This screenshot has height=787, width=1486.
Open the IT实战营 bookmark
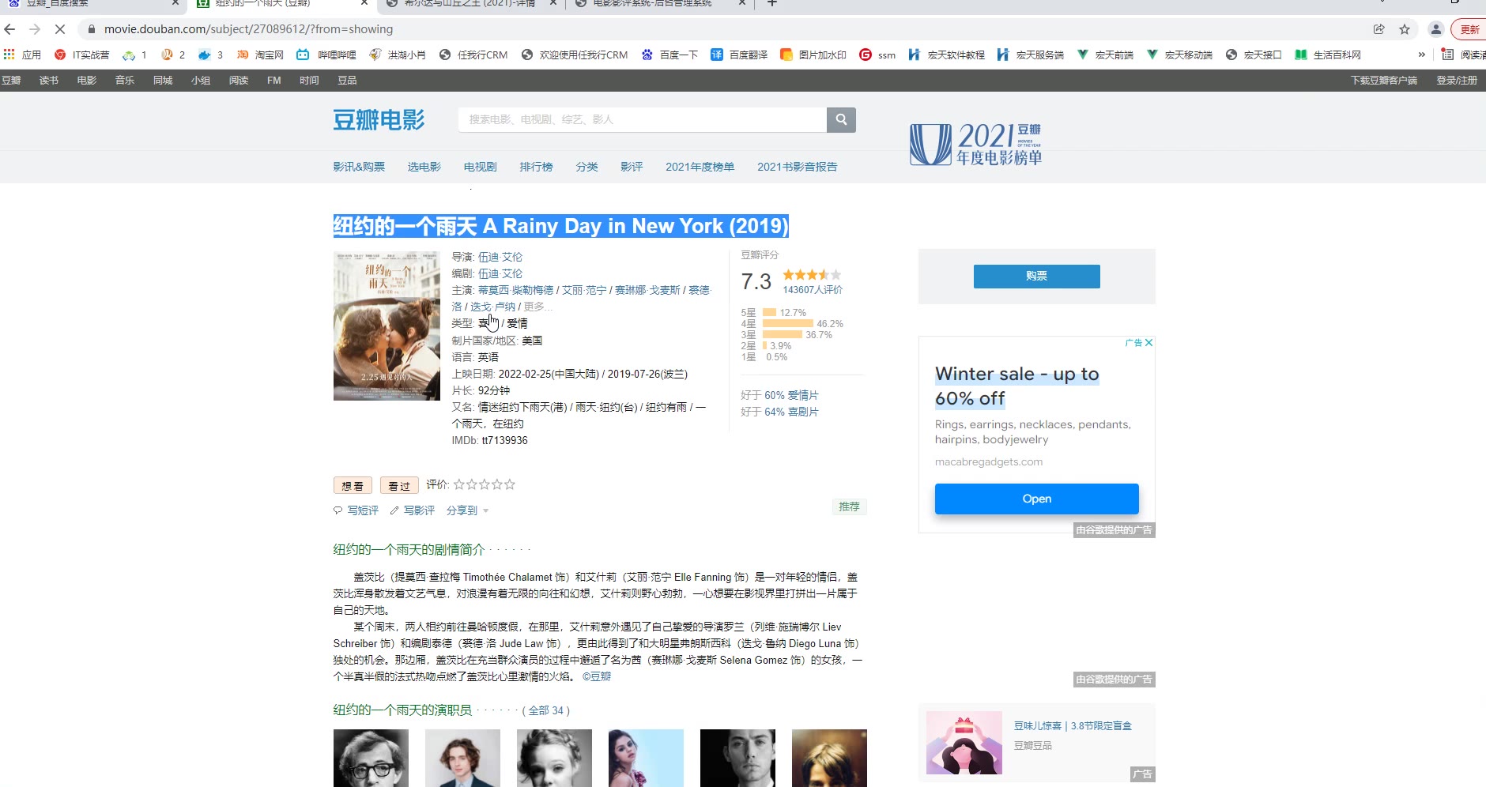[x=82, y=55]
